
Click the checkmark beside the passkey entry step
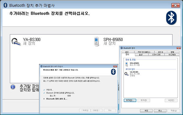coord(44,93)
